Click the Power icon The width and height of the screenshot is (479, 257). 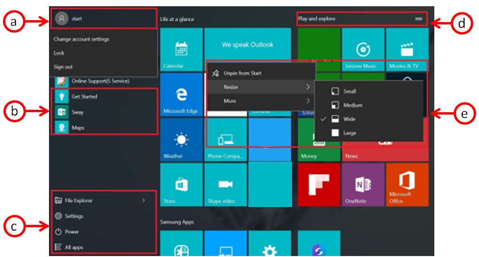point(58,232)
